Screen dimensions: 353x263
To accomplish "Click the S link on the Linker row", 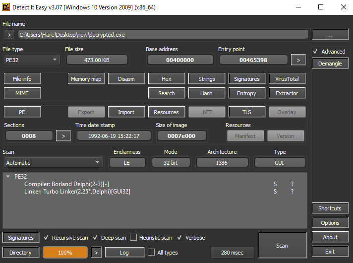I will click(275, 192).
